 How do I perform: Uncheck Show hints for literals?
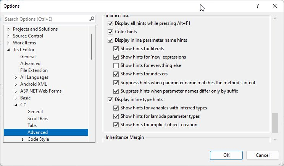tap(116, 49)
